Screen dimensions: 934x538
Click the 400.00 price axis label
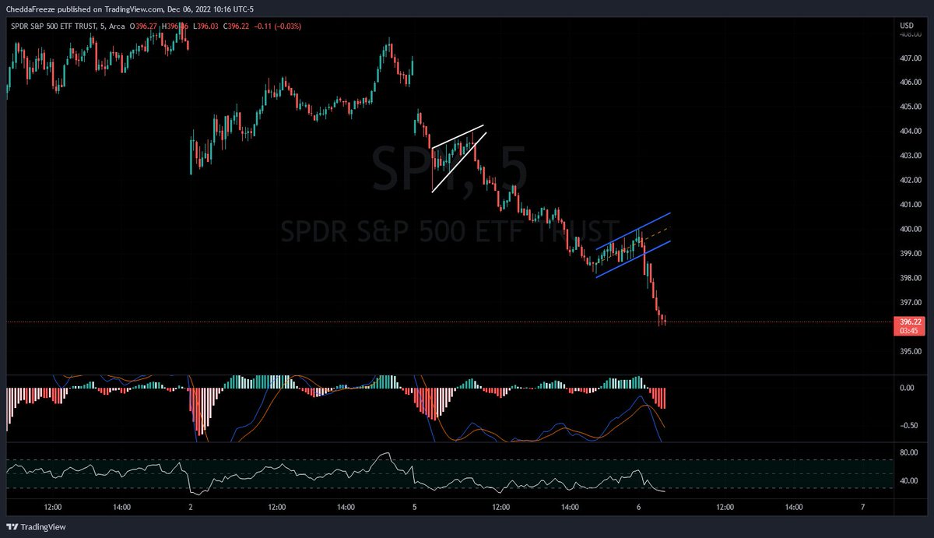[911, 230]
